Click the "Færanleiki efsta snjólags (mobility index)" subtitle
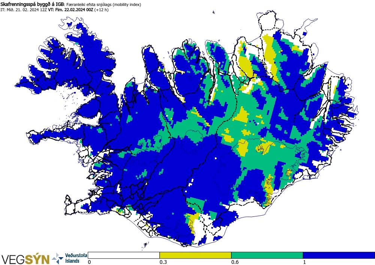Viewport: 375px width, 265px height. click(103, 4)
